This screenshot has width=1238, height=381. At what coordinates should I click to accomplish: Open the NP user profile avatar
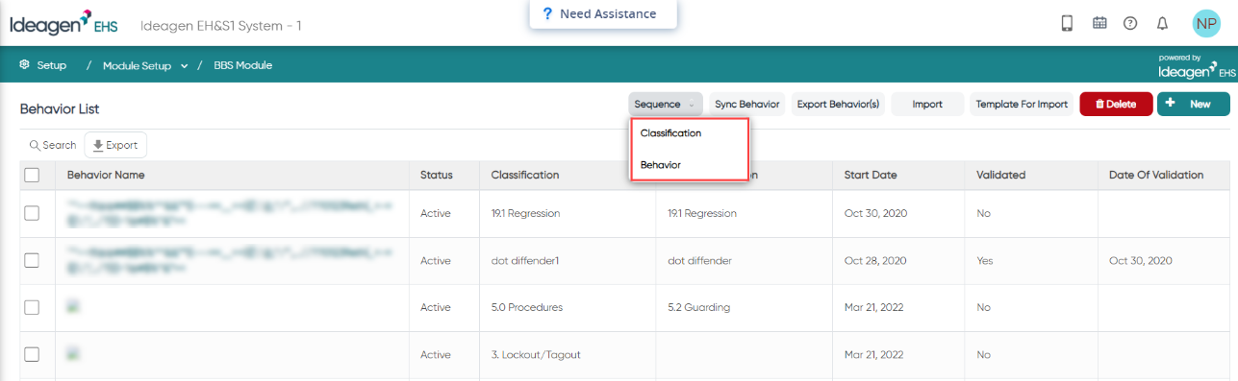[x=1205, y=23]
